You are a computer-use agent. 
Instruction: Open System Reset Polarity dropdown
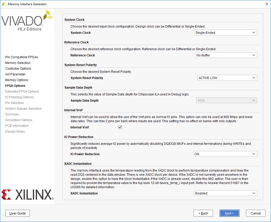pos(227,78)
